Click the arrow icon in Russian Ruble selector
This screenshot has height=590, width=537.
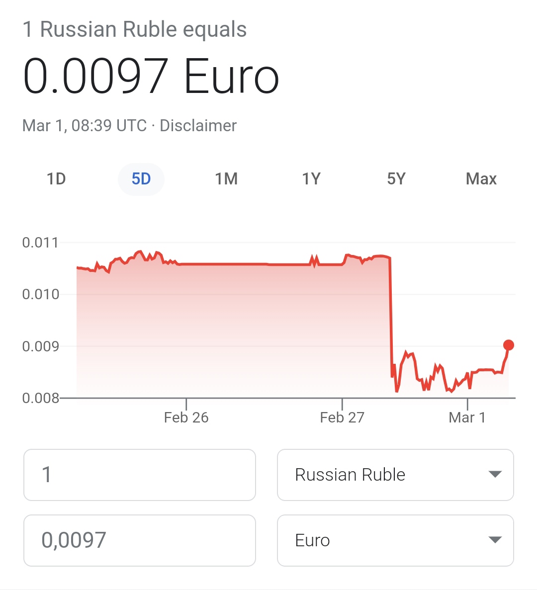[x=495, y=475]
